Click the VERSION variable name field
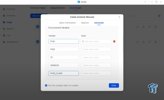Image resolution: width=164 pixels, height=100 pixels. tap(63, 65)
